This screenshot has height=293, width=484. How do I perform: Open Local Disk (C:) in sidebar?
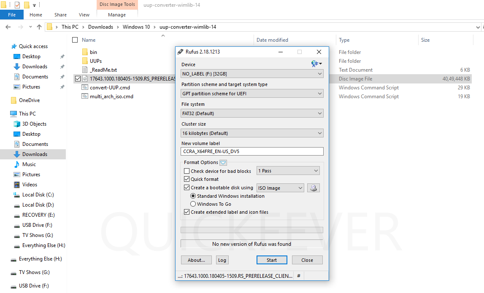38,195
